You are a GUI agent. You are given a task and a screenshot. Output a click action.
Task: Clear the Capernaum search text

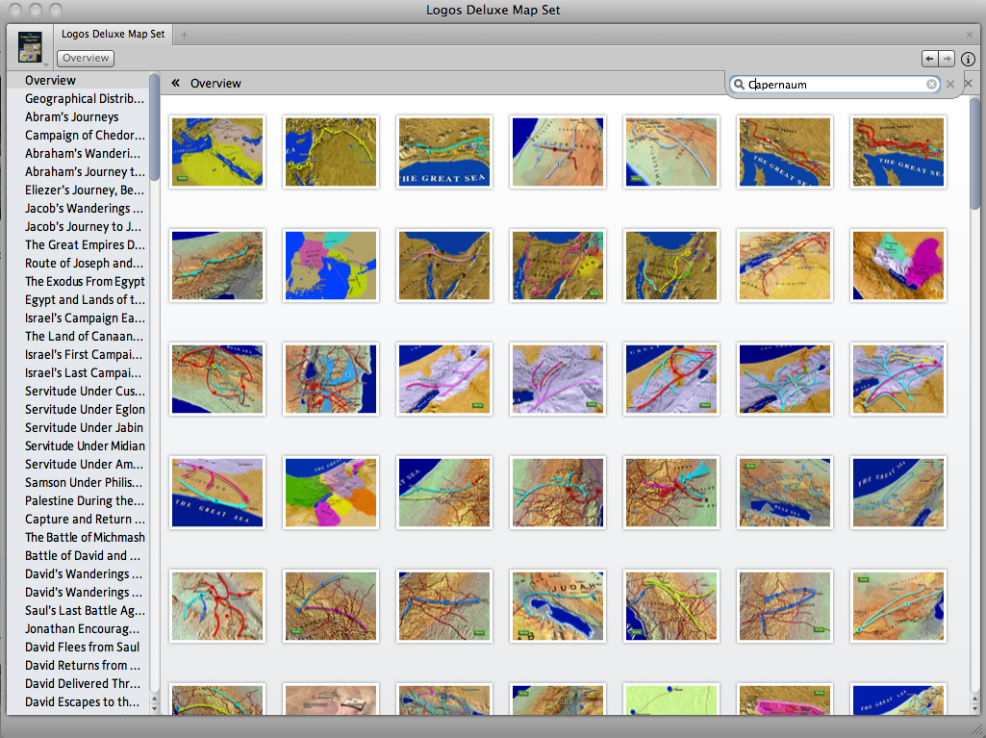(x=931, y=85)
